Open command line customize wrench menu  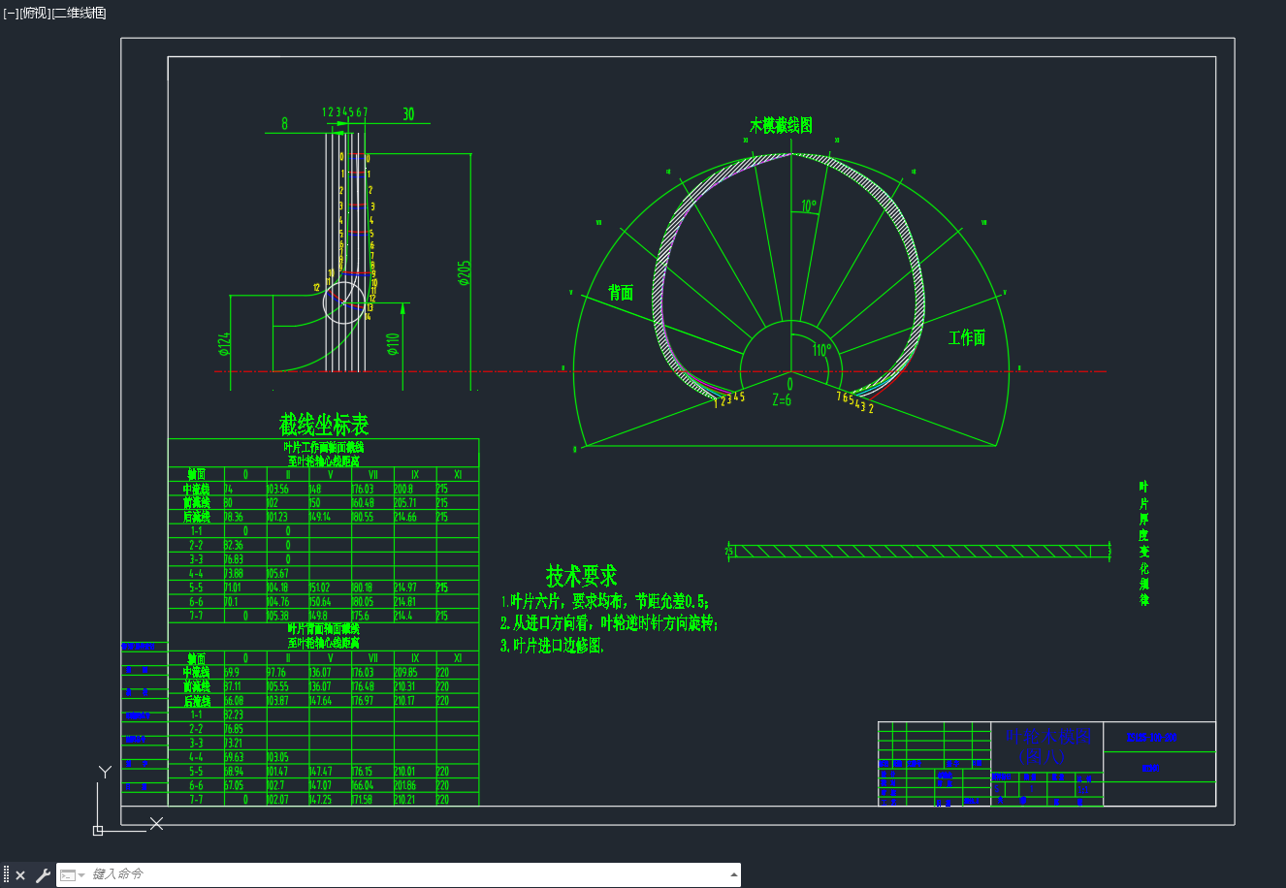coord(43,875)
